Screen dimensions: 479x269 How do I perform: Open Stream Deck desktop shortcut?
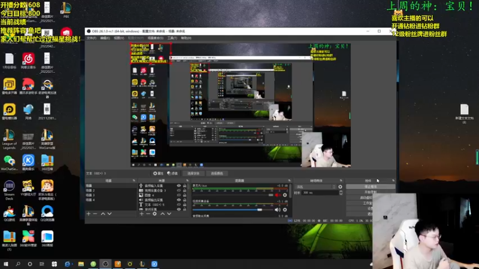[x=9, y=189]
